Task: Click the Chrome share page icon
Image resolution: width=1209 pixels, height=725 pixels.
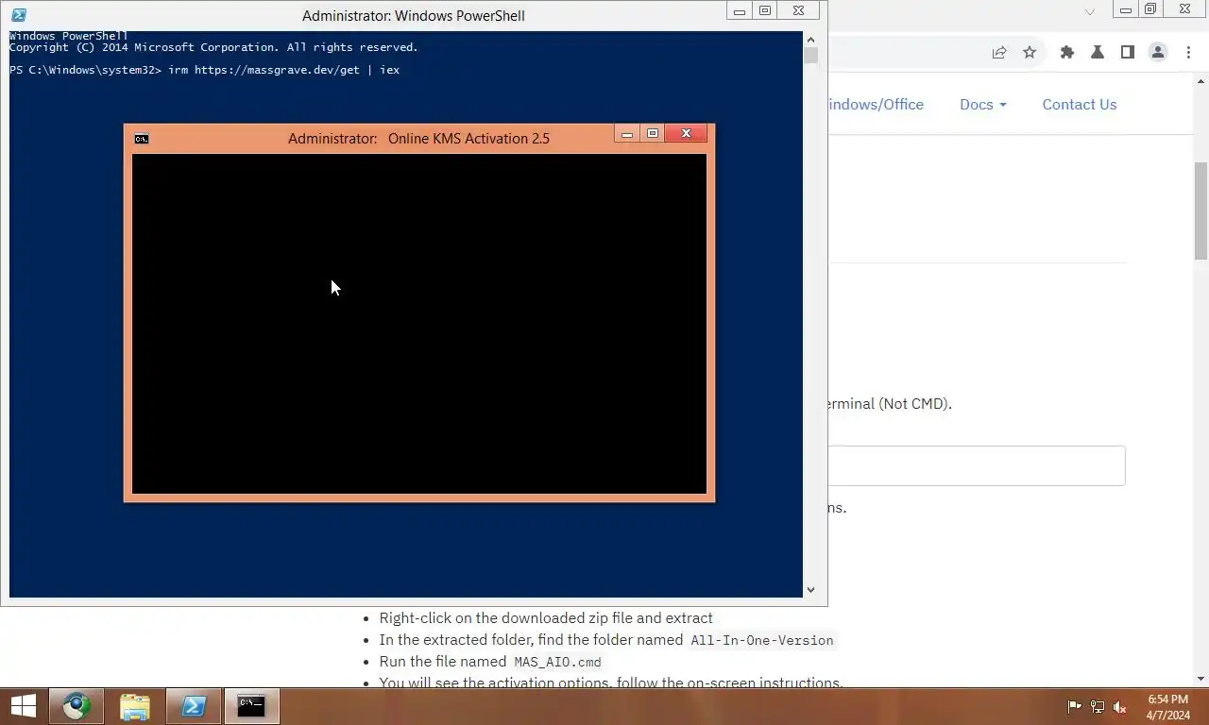Action: pyautogui.click(x=999, y=53)
